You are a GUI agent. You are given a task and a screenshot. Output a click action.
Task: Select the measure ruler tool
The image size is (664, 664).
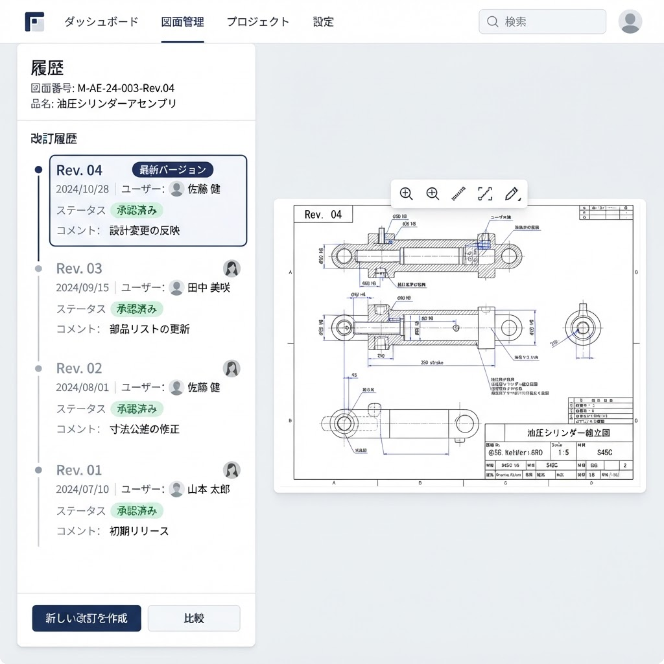tap(458, 193)
